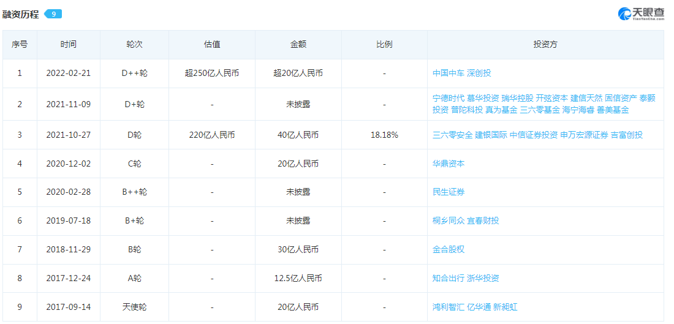This screenshot has height=324, width=674.
Task: Click amount 超20亿人民币
Action: (298, 73)
